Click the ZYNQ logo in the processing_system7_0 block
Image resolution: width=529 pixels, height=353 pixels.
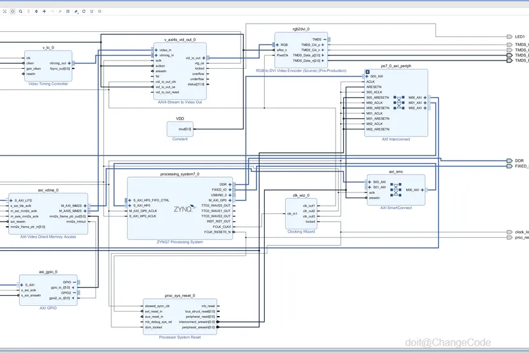(185, 209)
